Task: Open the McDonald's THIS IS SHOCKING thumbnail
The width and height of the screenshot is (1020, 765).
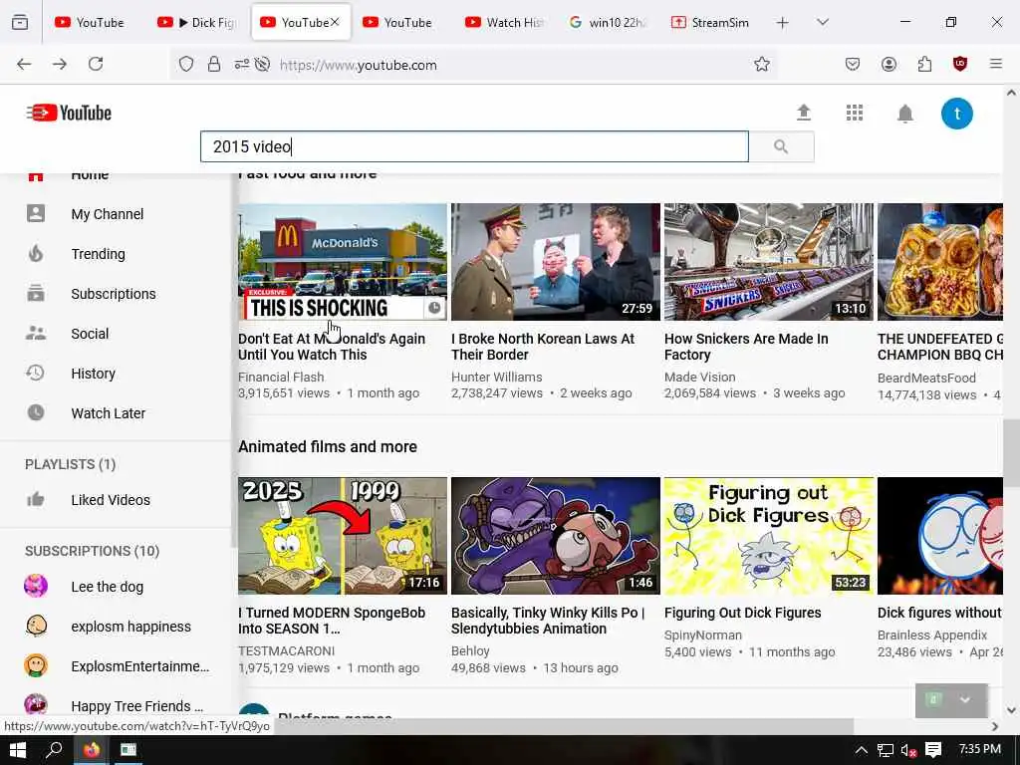Action: coord(343,262)
